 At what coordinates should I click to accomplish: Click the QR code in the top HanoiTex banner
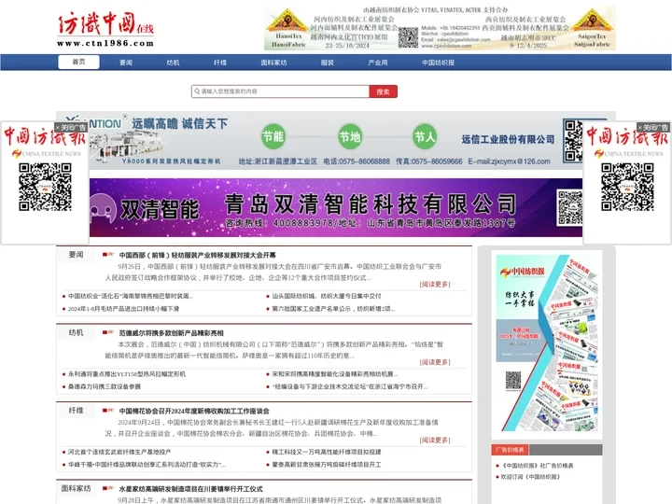[408, 37]
